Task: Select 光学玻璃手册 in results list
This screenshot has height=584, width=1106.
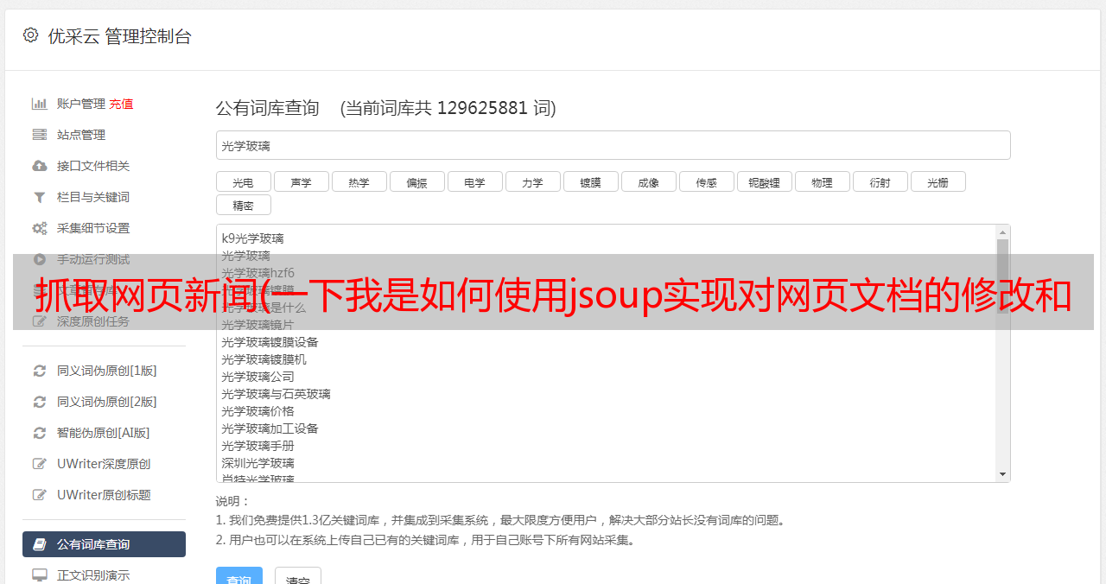Action: point(257,446)
